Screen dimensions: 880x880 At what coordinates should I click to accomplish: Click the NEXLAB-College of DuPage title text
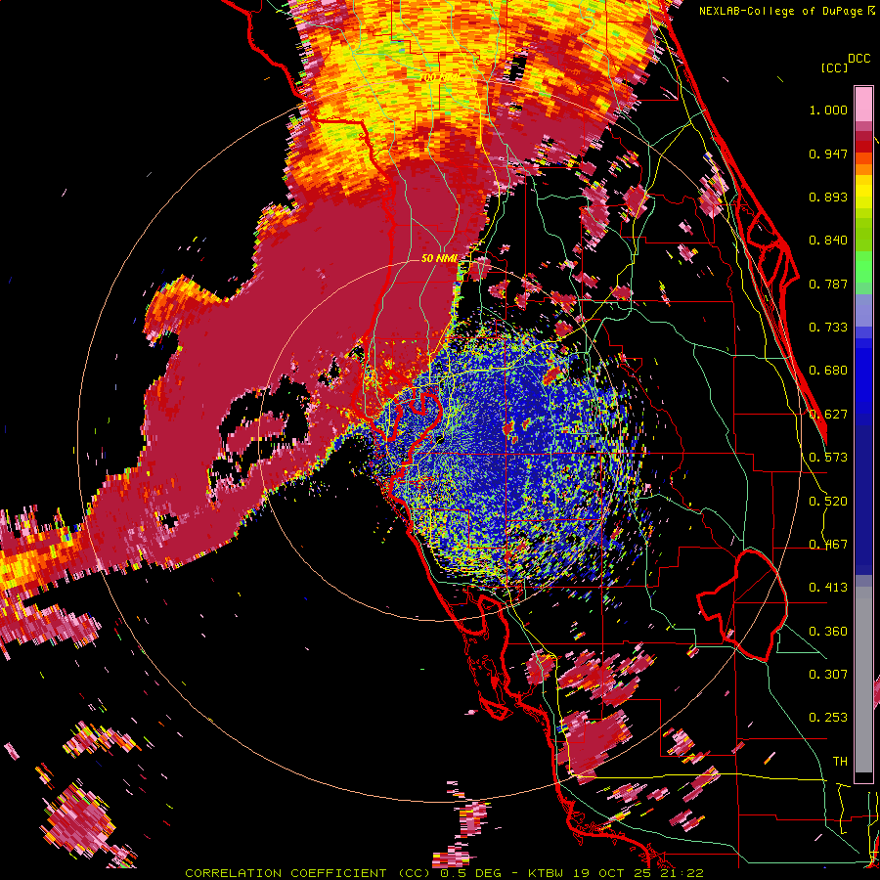pyautogui.click(x=780, y=11)
